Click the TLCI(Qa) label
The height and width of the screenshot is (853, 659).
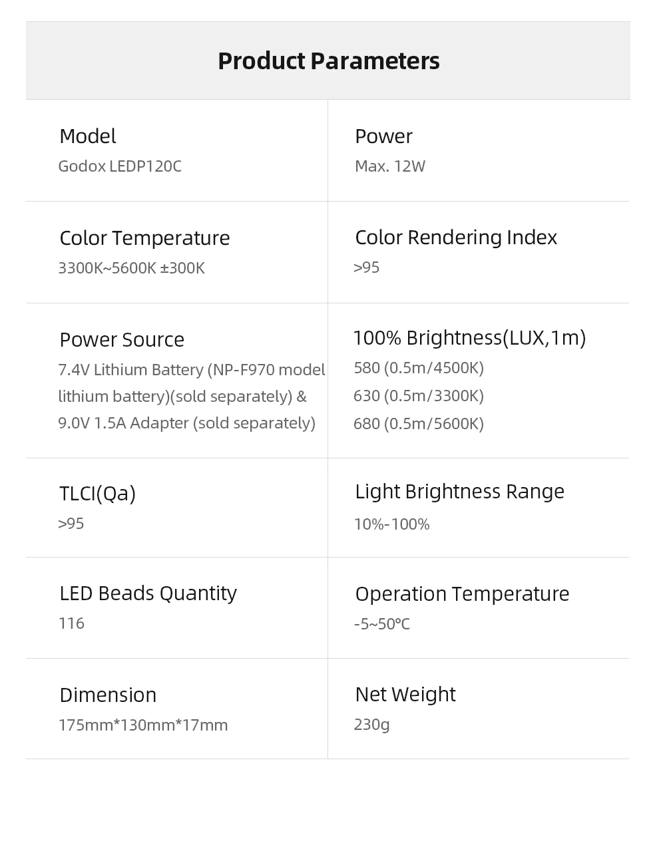97,494
